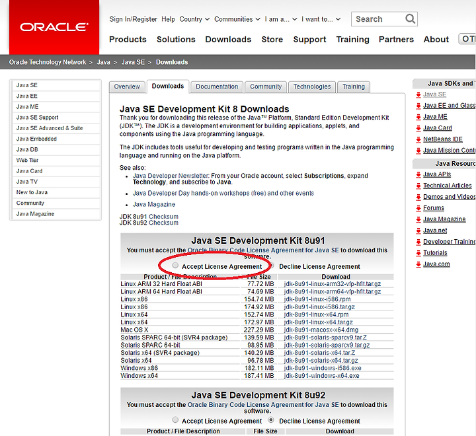The width and height of the screenshot is (476, 436).
Task: Select Accept License Agreement for JDK 8u92
Action: click(175, 420)
